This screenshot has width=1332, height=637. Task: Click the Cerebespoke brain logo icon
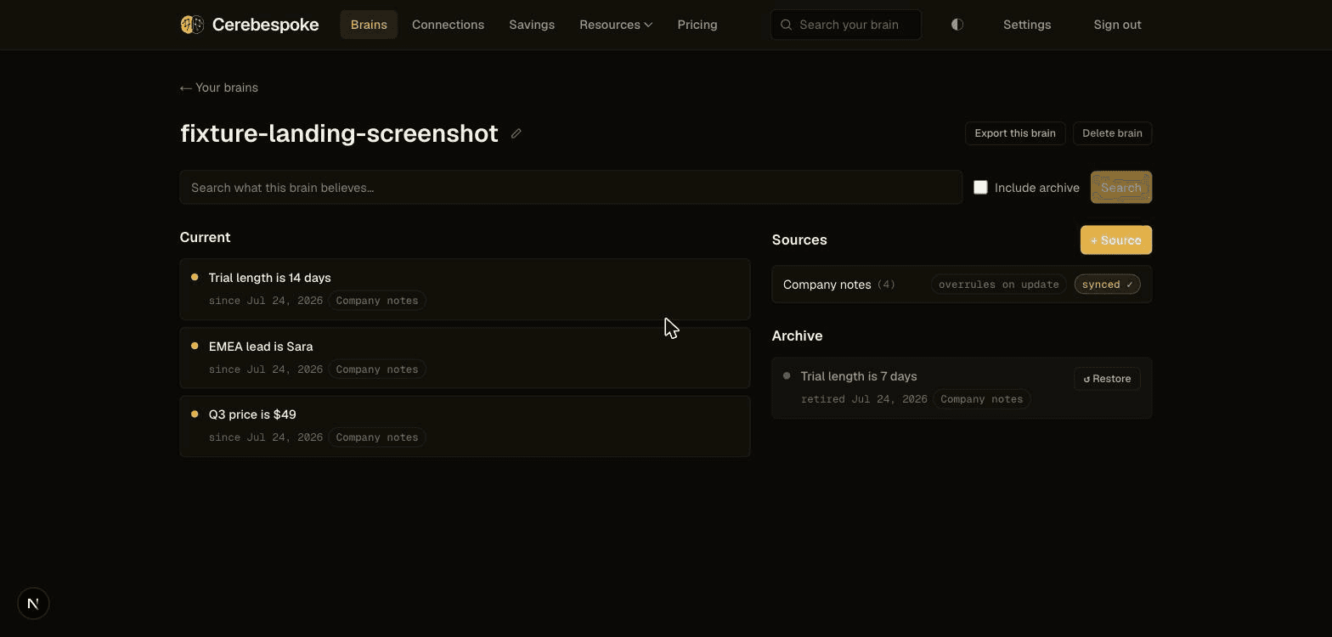[x=192, y=25]
